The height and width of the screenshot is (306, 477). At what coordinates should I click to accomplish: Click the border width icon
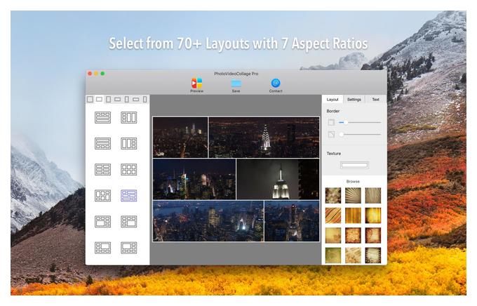coord(331,122)
